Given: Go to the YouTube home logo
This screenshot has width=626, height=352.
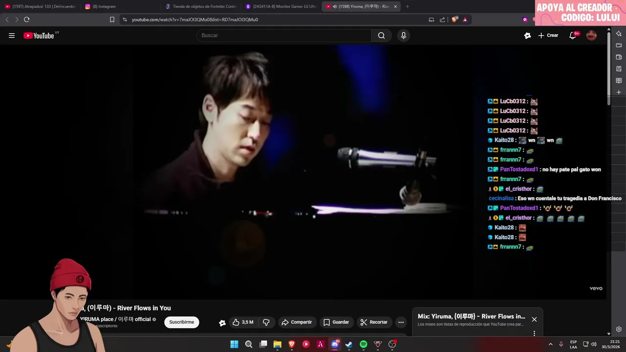Looking at the screenshot, I should pyautogui.click(x=39, y=35).
